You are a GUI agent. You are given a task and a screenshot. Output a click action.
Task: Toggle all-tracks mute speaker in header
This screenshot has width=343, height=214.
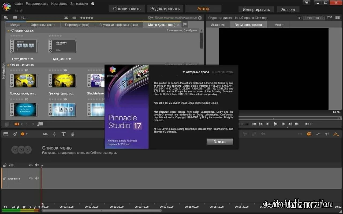(37, 165)
